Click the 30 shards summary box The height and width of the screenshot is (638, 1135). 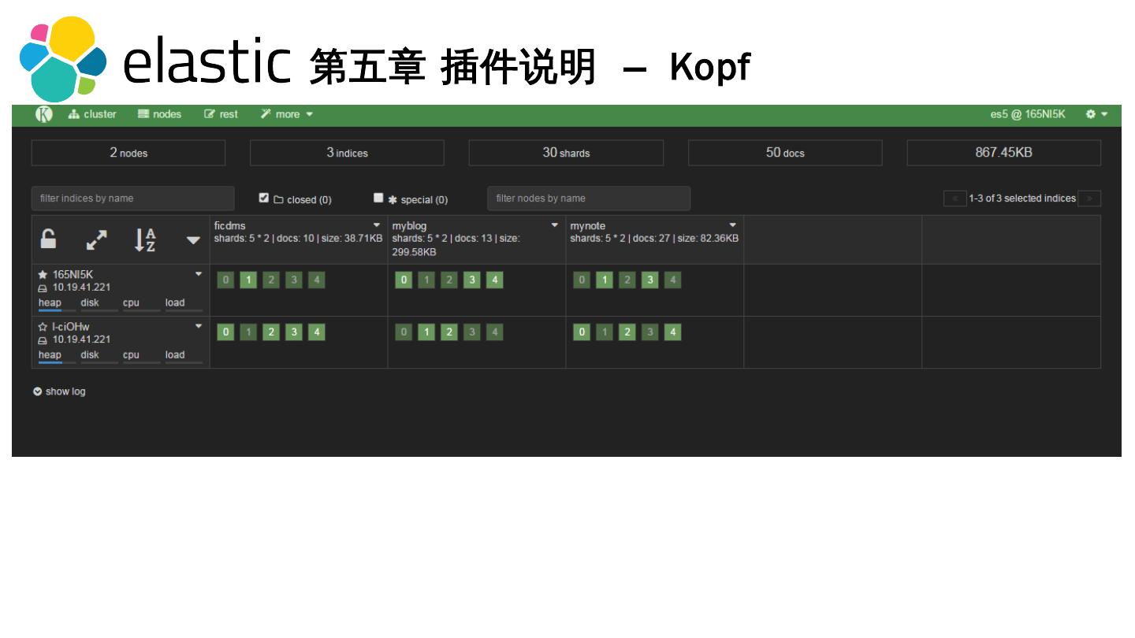566,153
